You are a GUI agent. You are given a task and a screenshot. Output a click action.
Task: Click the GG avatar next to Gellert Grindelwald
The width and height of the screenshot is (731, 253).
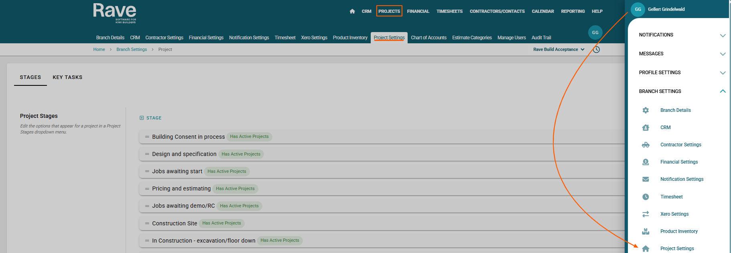(x=638, y=9)
